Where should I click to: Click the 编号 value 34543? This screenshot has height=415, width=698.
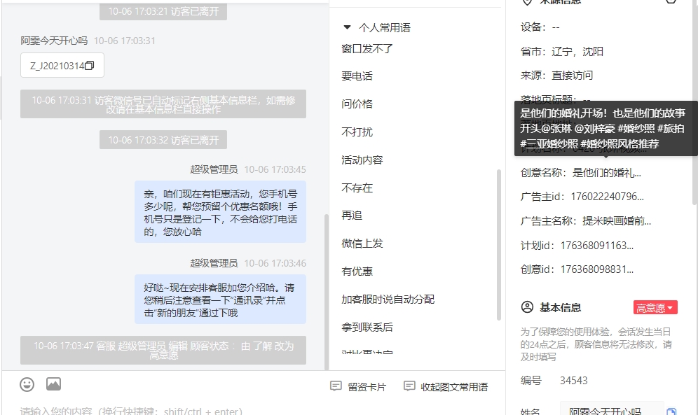click(x=574, y=380)
